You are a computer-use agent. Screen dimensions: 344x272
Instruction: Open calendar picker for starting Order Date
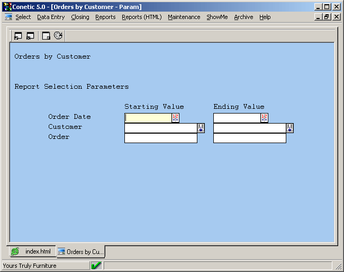tap(176, 118)
